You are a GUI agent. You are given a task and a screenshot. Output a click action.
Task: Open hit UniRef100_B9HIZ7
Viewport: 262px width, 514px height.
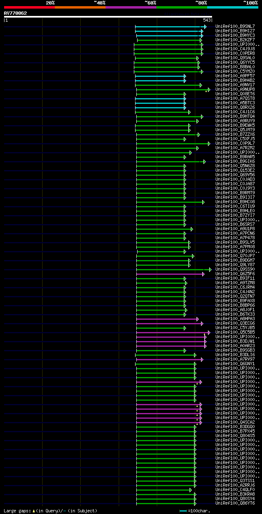pos(235,31)
